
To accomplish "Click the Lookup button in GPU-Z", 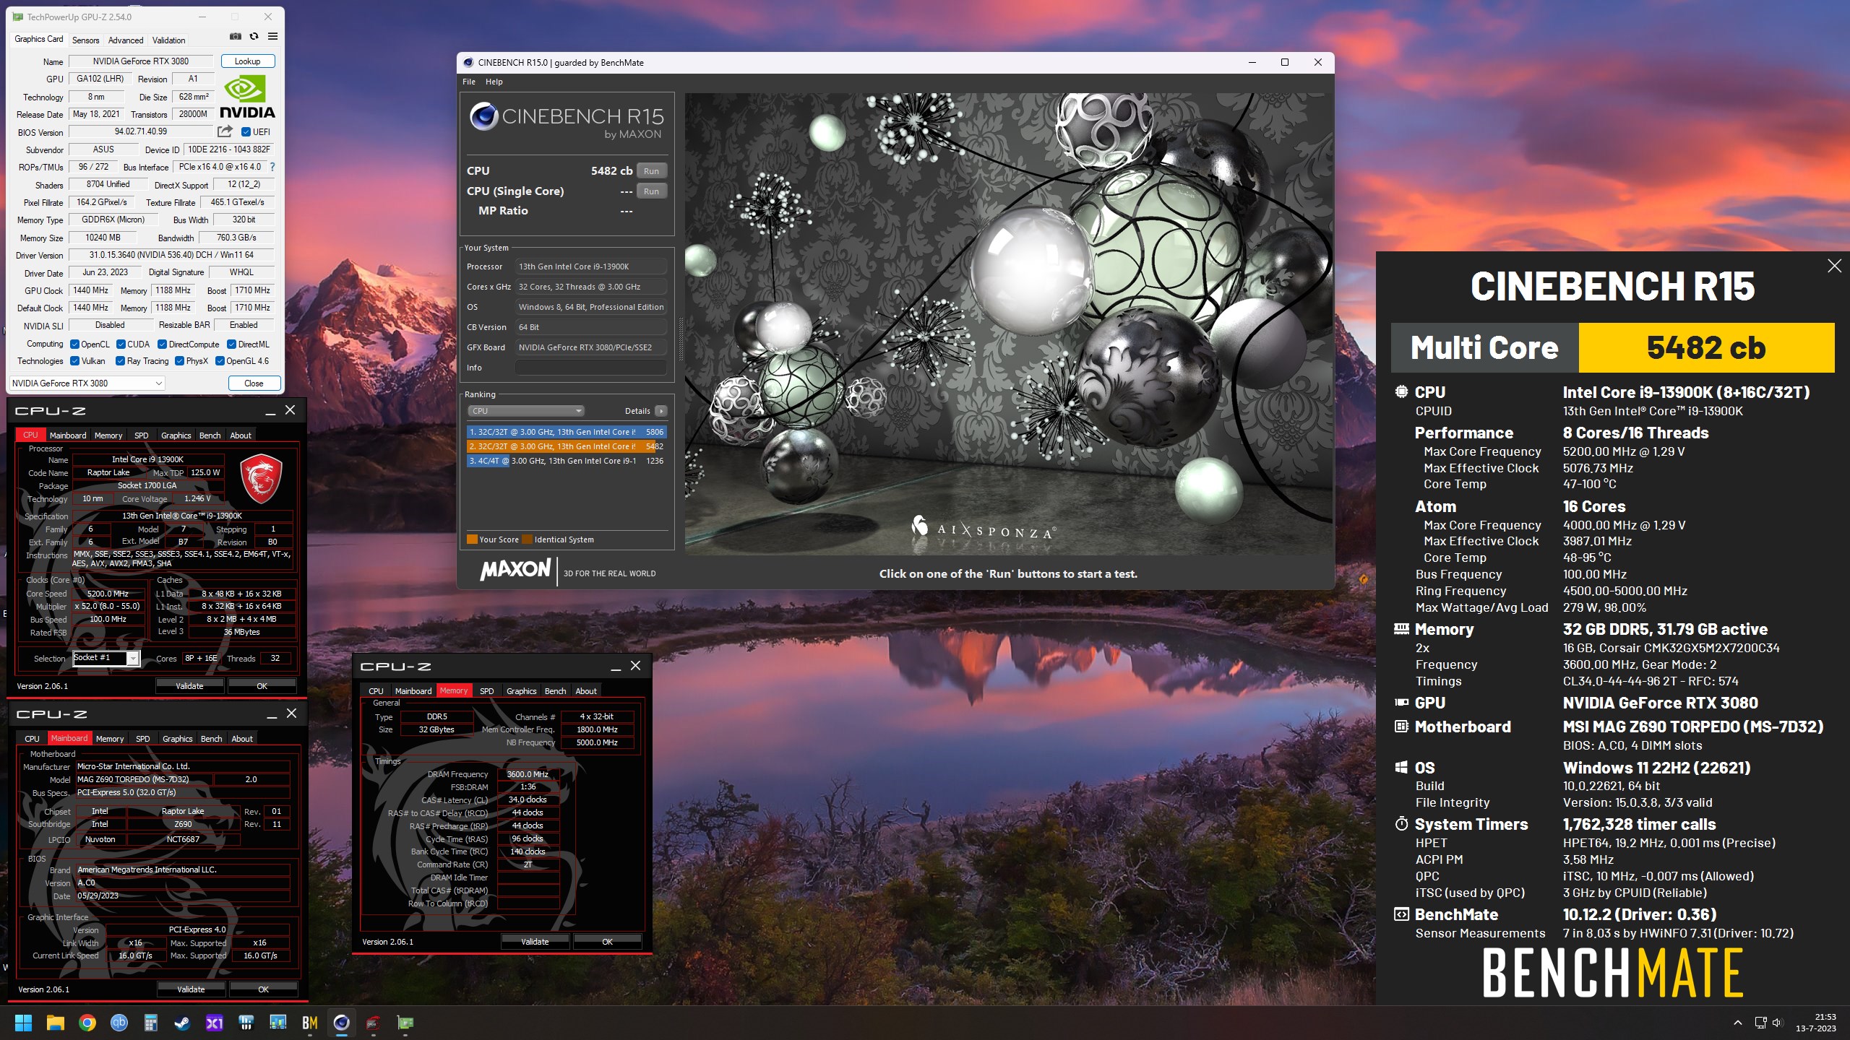I will pyautogui.click(x=248, y=61).
